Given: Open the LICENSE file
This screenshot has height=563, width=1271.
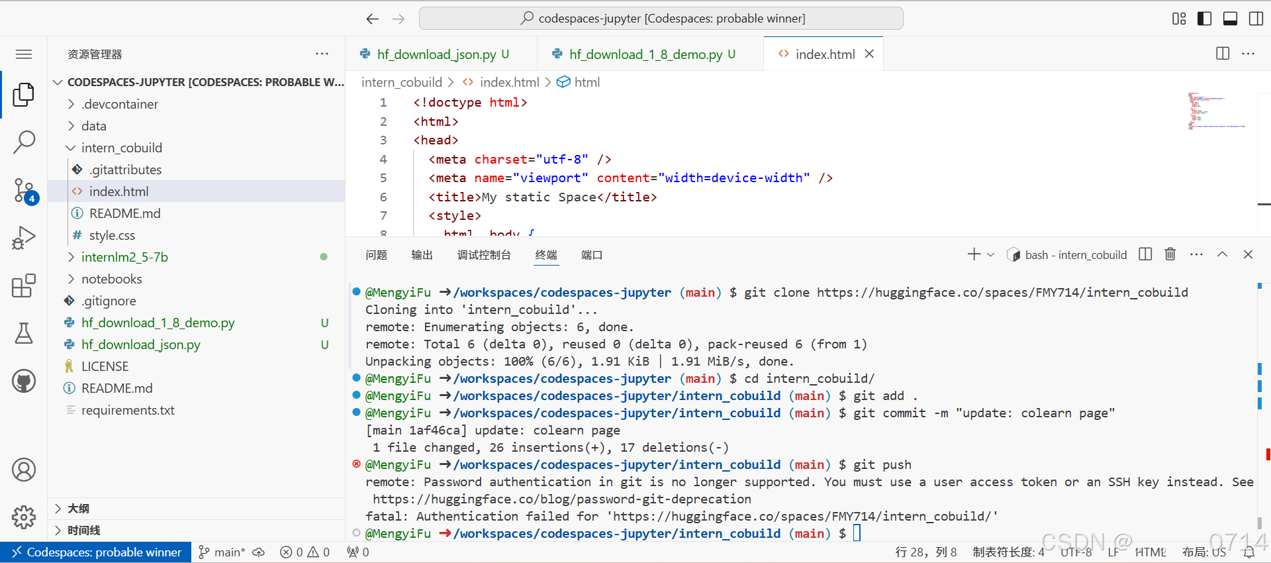Looking at the screenshot, I should pyautogui.click(x=197, y=366).
